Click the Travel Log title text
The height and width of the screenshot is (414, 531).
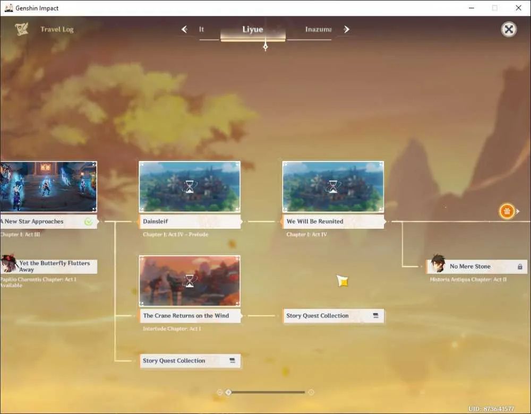coord(57,29)
